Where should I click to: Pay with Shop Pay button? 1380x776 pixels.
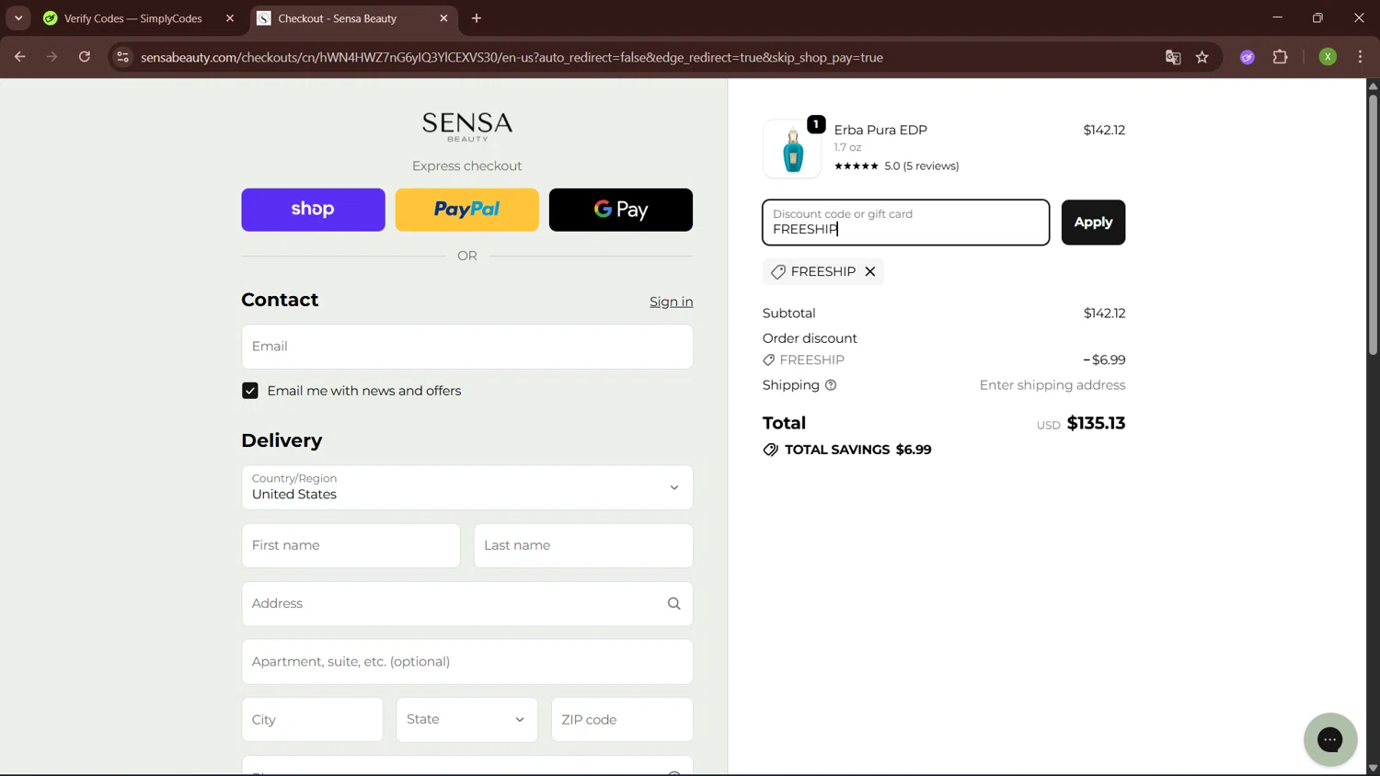pos(313,210)
